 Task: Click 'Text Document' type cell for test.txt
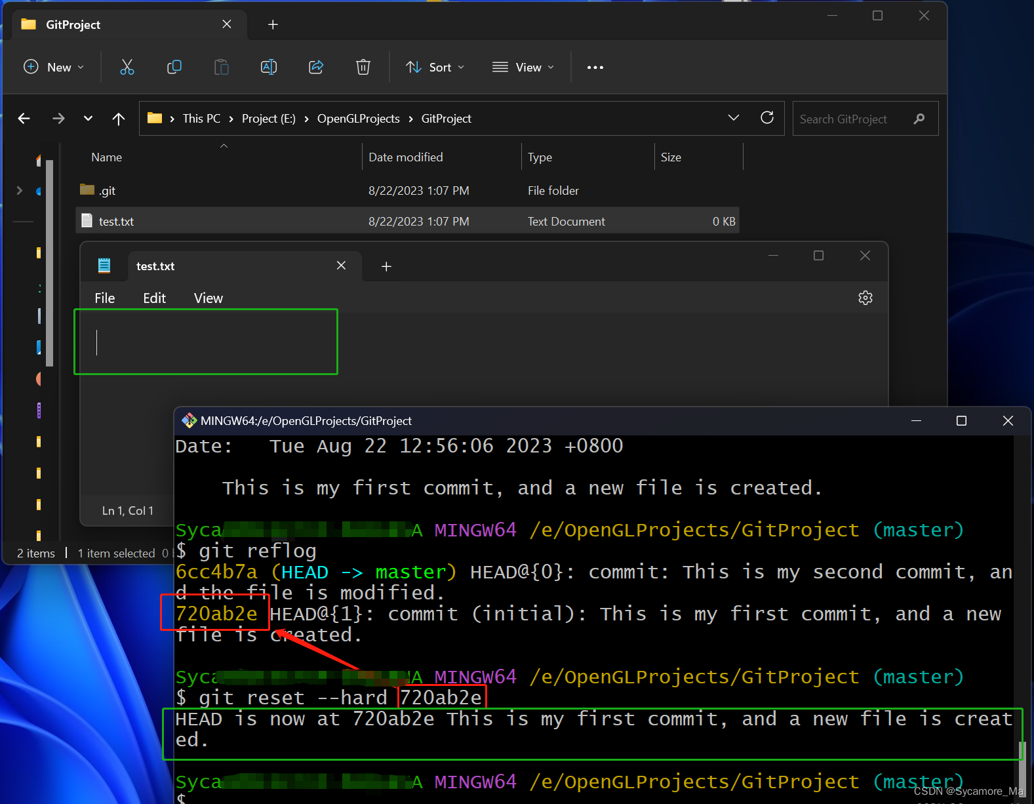click(x=567, y=222)
